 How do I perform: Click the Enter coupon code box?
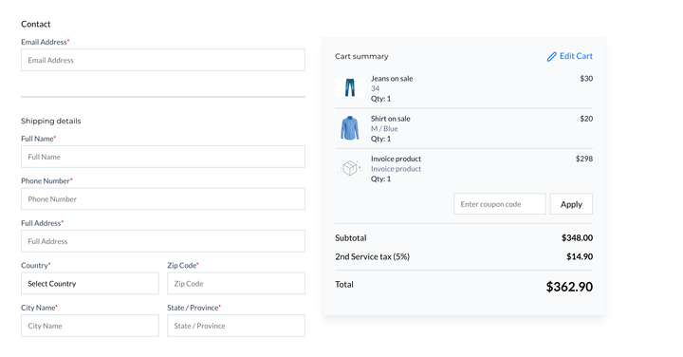tap(500, 204)
